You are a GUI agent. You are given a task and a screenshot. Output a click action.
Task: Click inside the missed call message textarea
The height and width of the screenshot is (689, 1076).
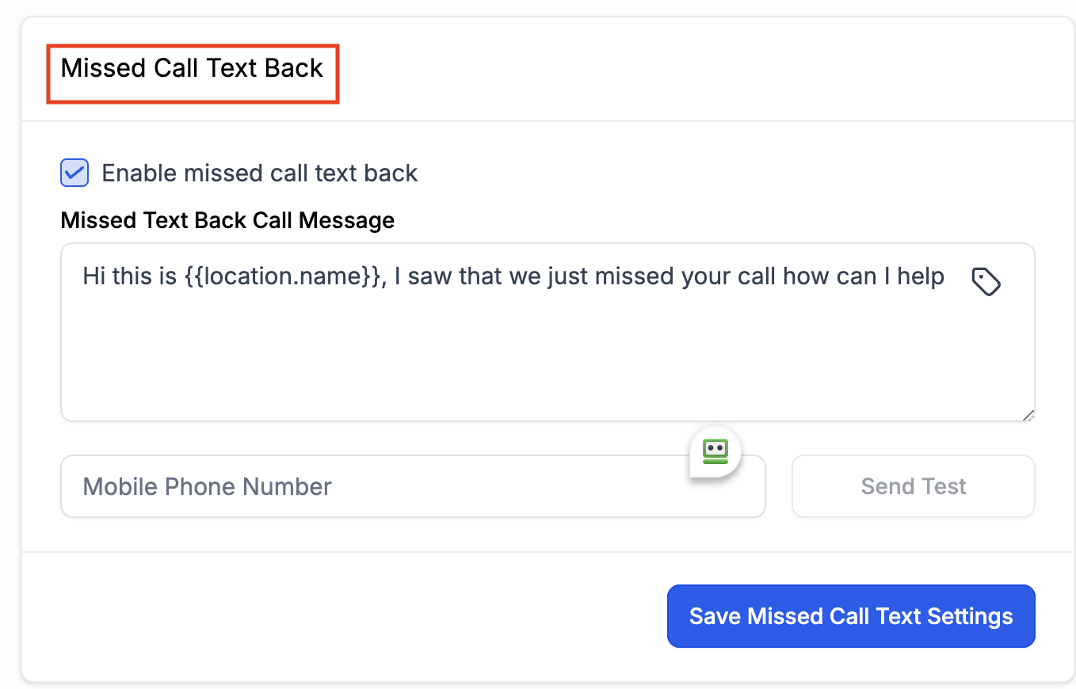coord(548,333)
